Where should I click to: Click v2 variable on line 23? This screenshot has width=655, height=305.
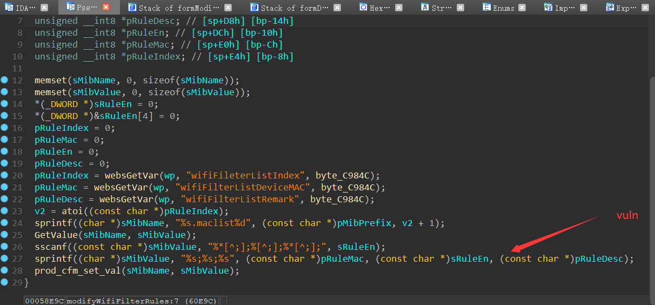click(40, 211)
